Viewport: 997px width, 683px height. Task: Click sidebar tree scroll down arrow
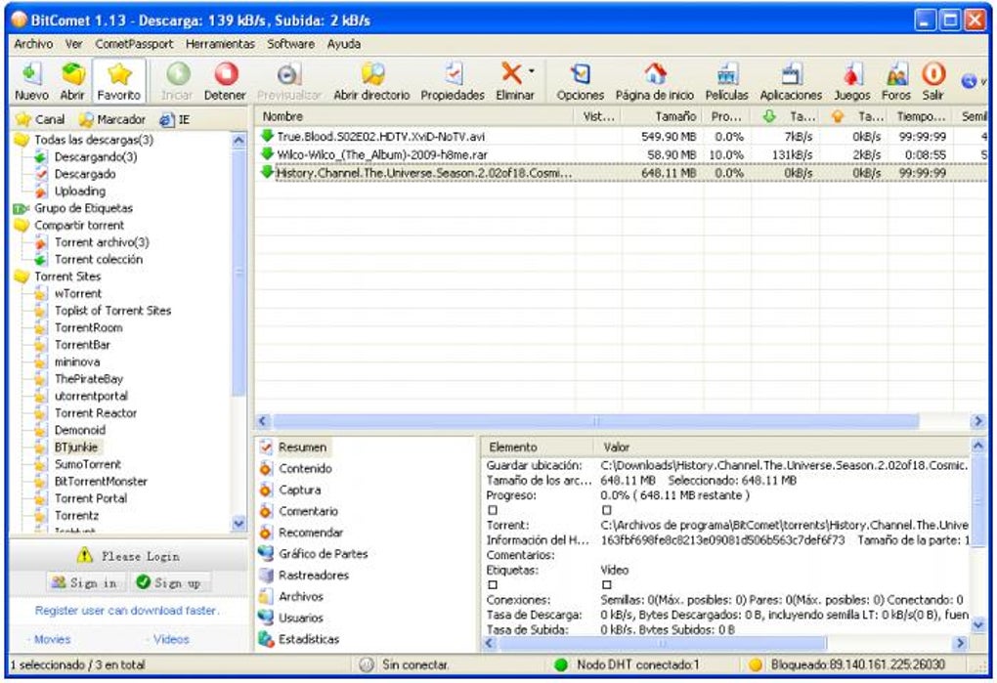[x=239, y=524]
